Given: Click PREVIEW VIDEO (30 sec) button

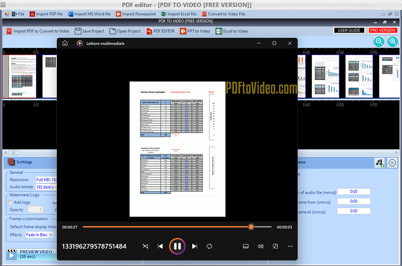Looking at the screenshot, I should tap(31, 254).
